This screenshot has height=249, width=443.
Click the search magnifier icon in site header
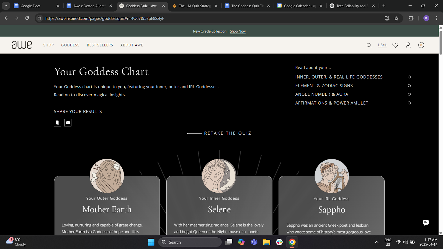pos(369,45)
